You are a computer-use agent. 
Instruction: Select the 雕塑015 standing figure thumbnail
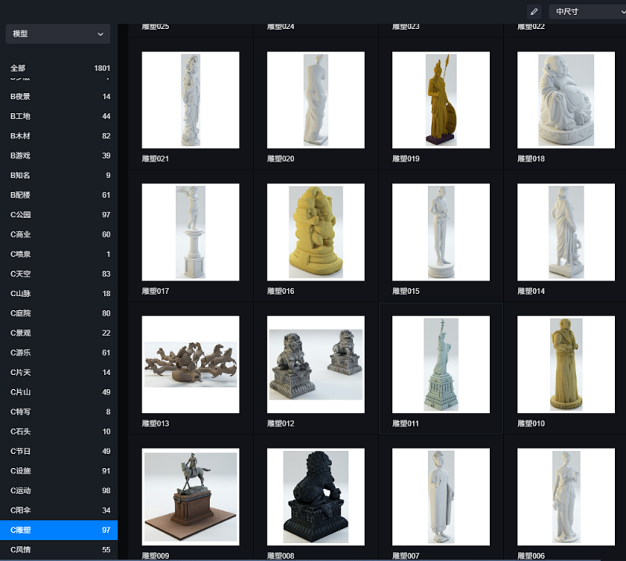[441, 232]
